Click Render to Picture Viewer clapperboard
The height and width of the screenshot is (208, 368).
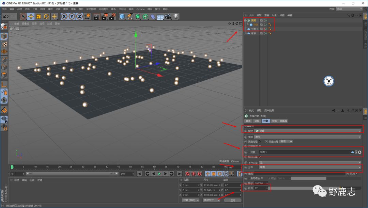[104, 16]
